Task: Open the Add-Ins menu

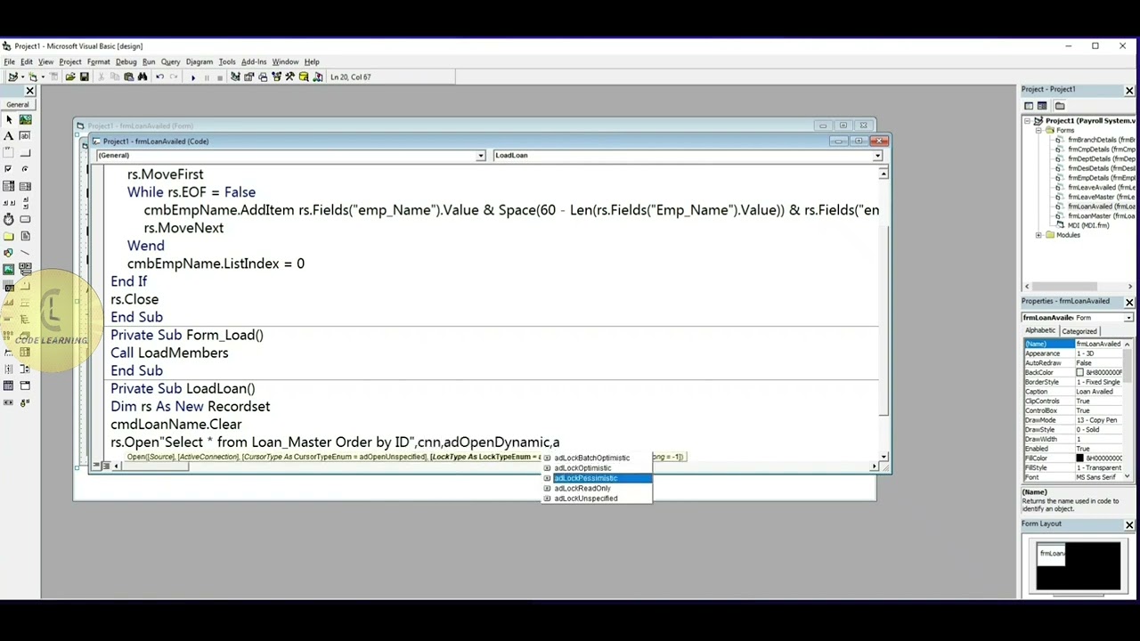Action: [x=253, y=61]
